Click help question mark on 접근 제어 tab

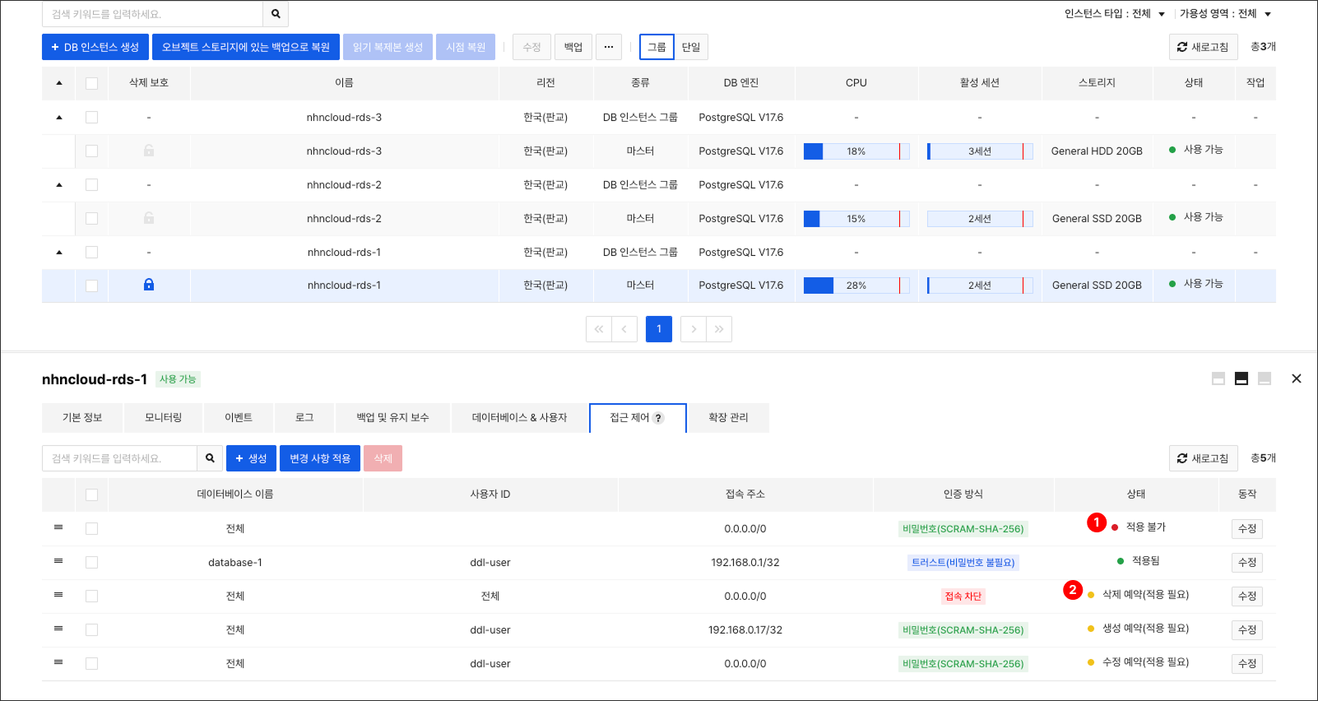click(658, 418)
